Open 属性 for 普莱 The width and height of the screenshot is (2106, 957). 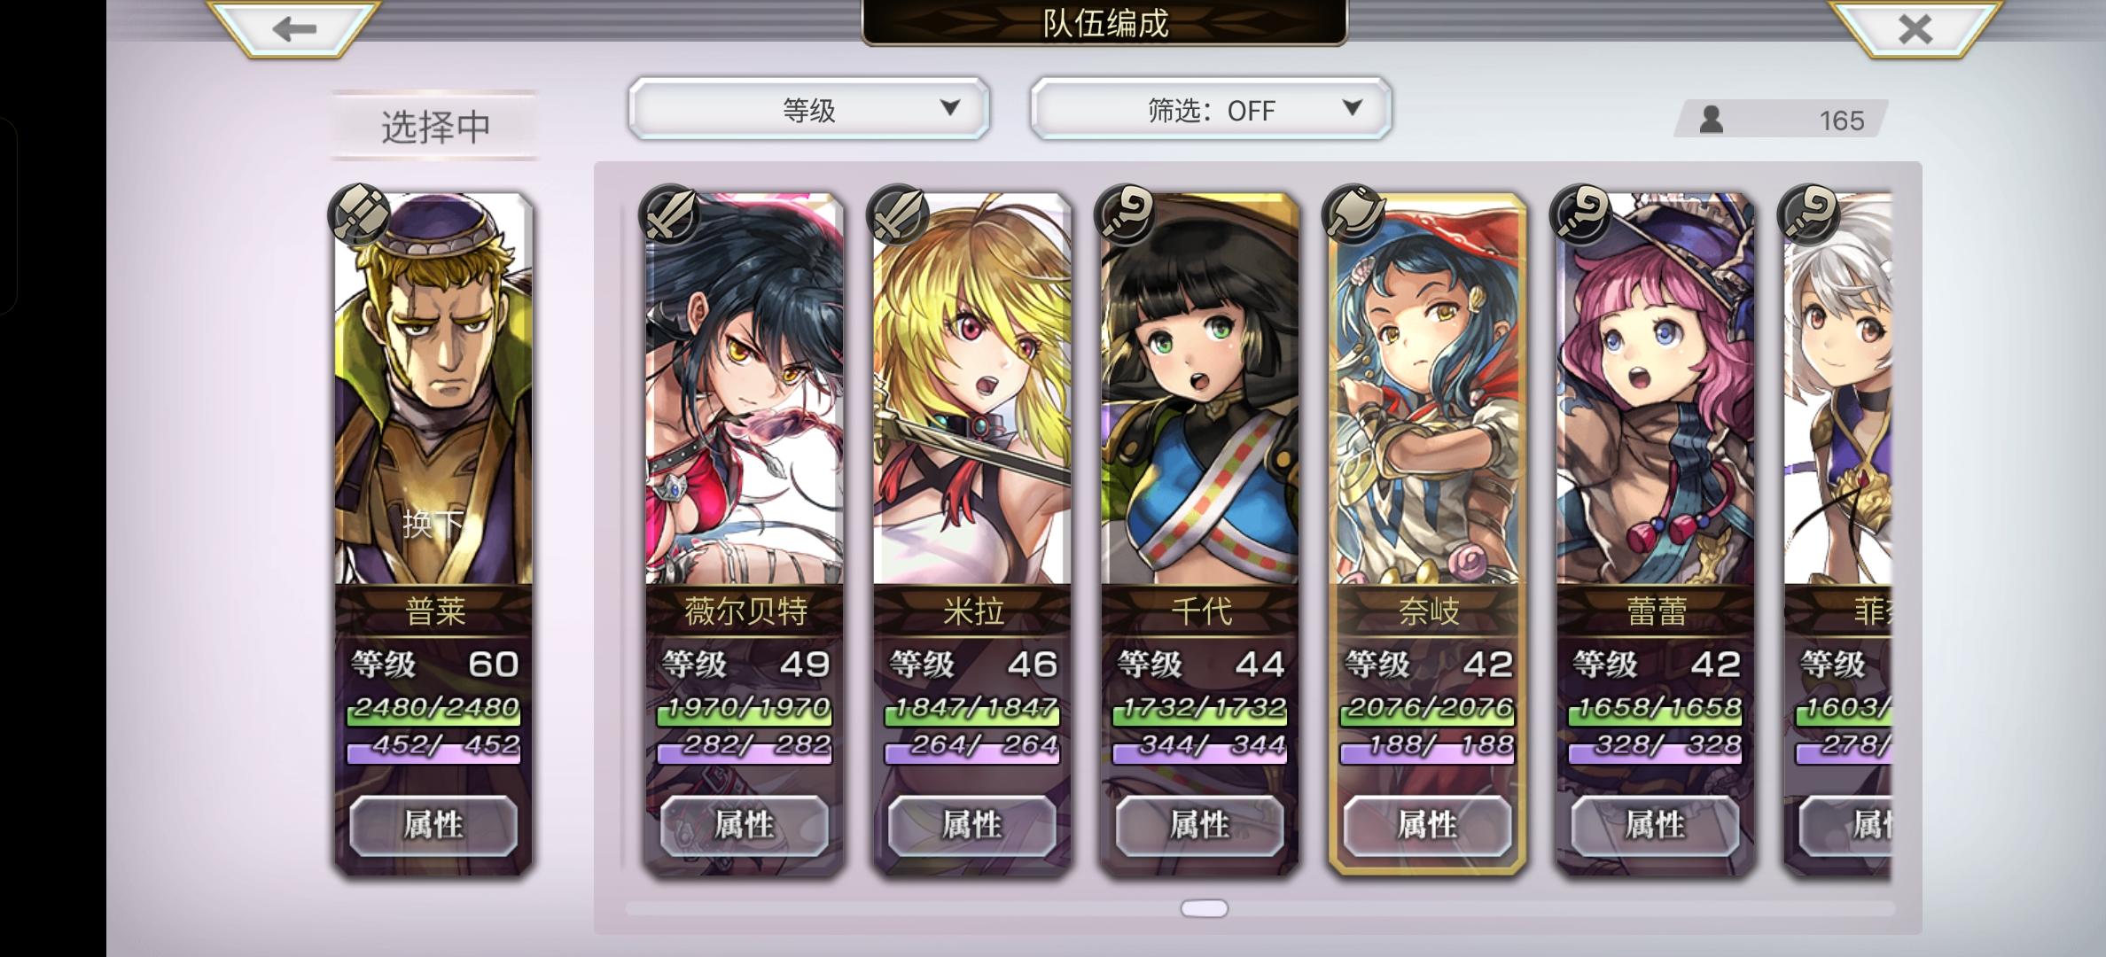pos(433,825)
